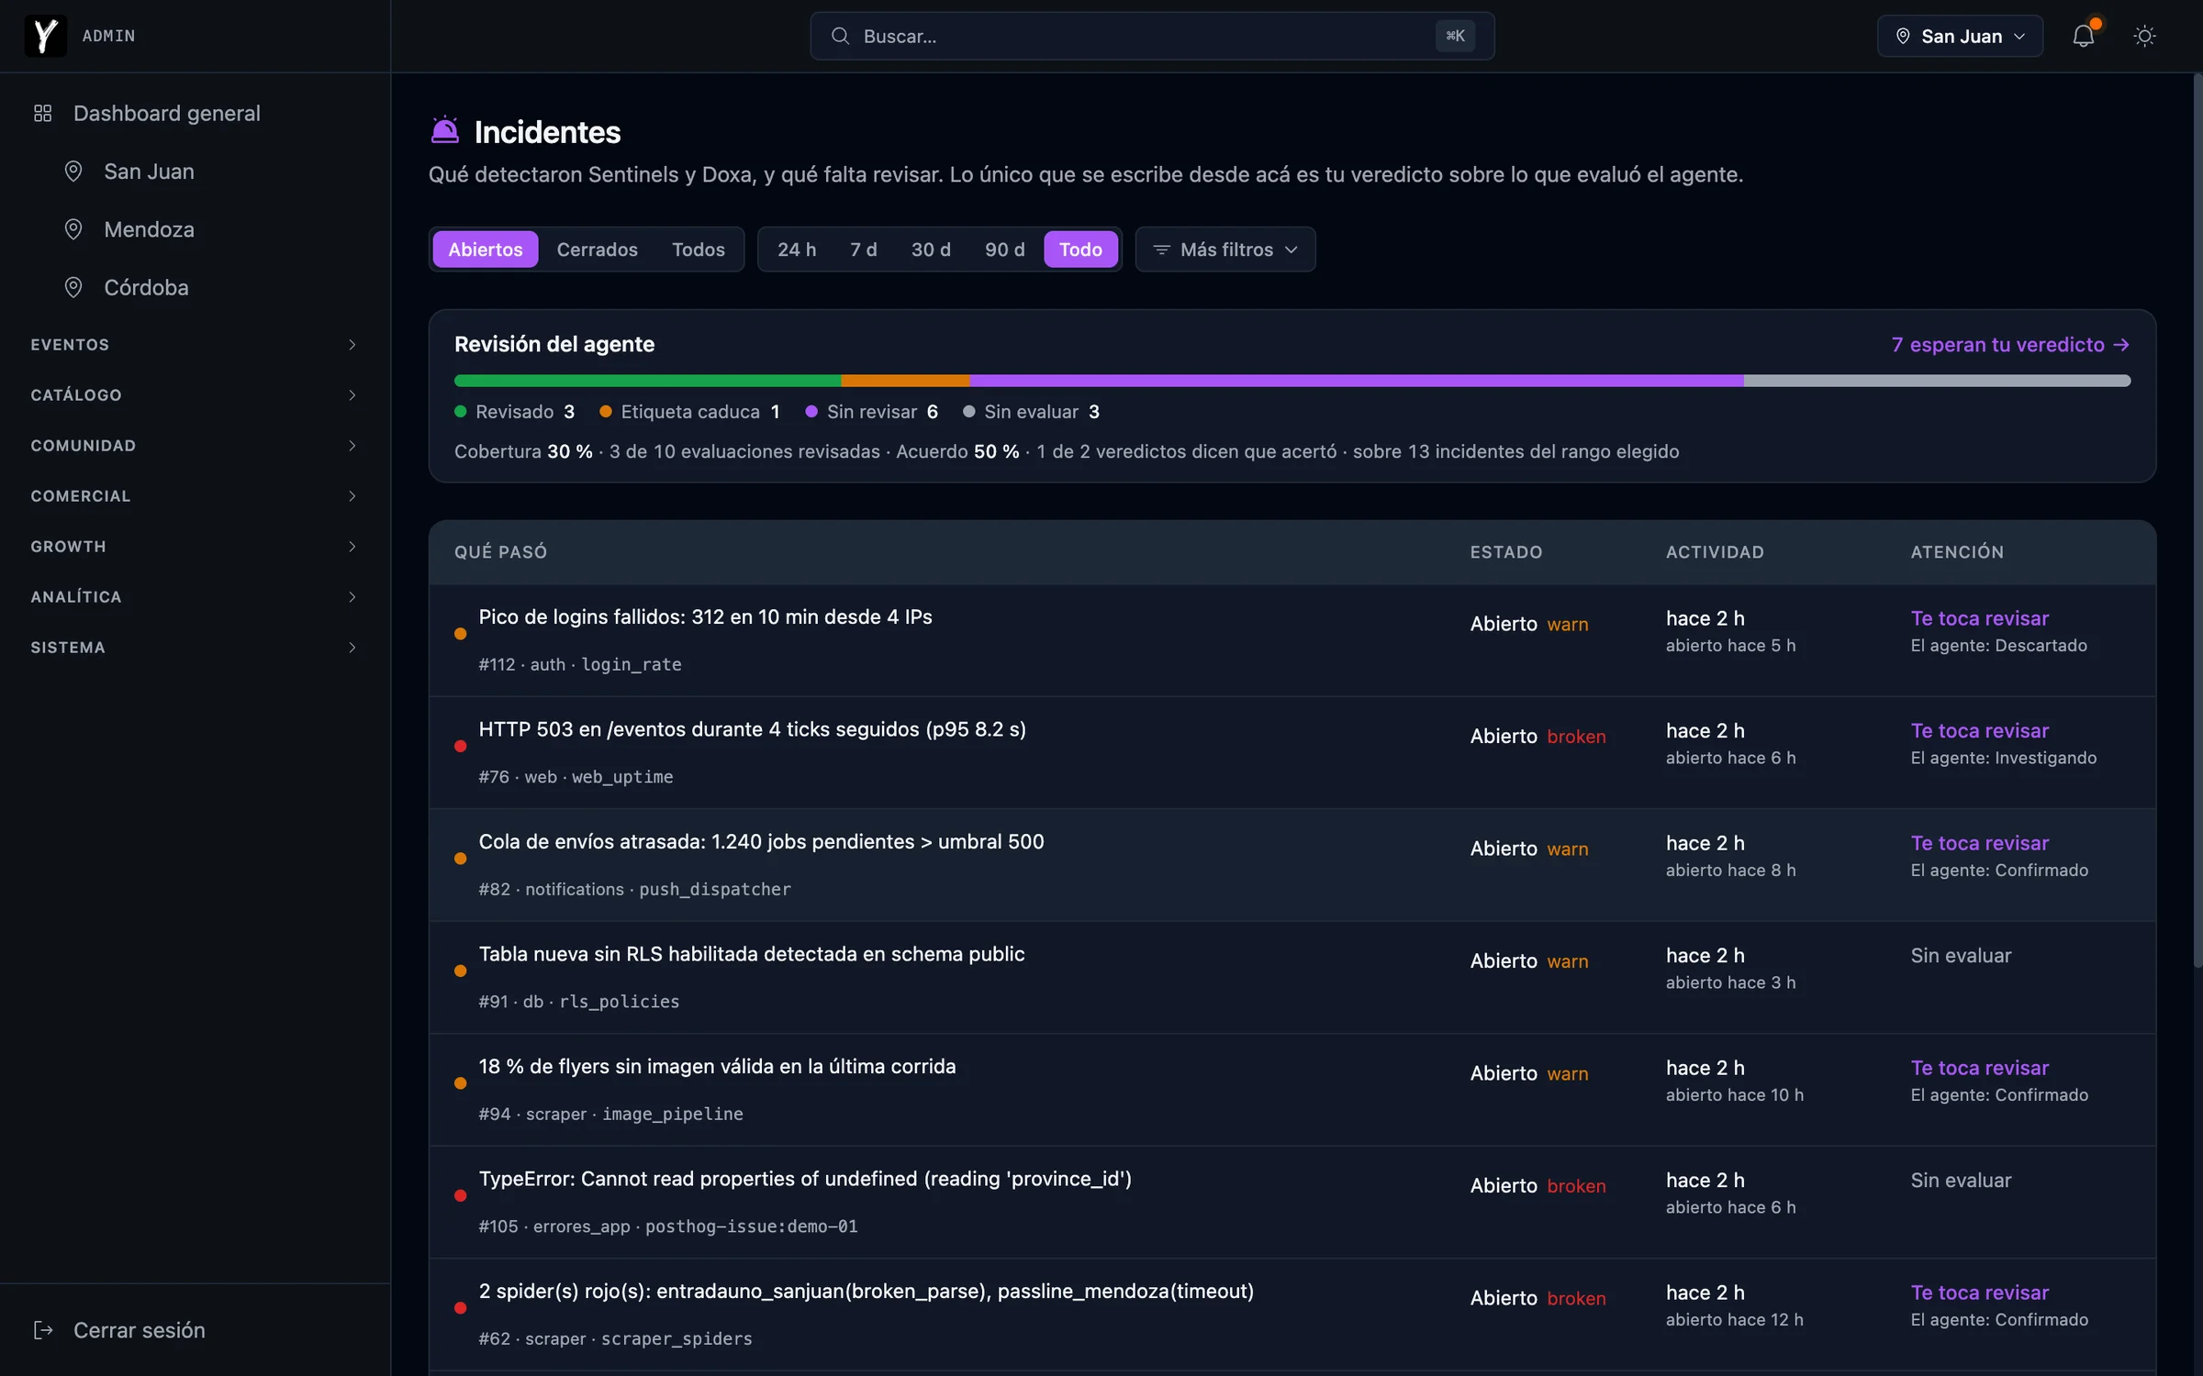Click the Y logo in the sidebar header
The image size is (2203, 1376).
[45, 36]
